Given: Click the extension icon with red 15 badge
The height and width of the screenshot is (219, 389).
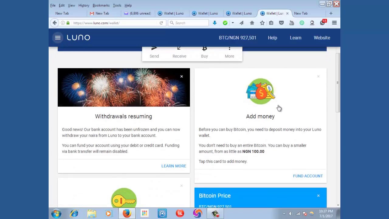Looking at the screenshot, I should [x=323, y=23].
